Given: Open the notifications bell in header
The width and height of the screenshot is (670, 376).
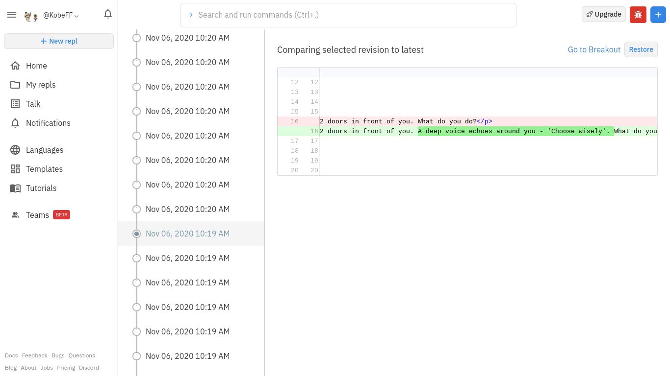Looking at the screenshot, I should pos(108,14).
